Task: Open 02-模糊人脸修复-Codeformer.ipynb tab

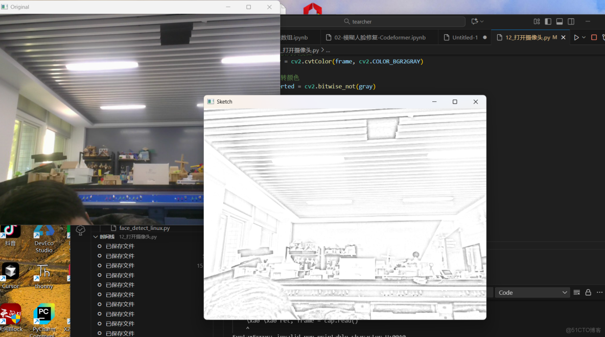Action: [380, 37]
